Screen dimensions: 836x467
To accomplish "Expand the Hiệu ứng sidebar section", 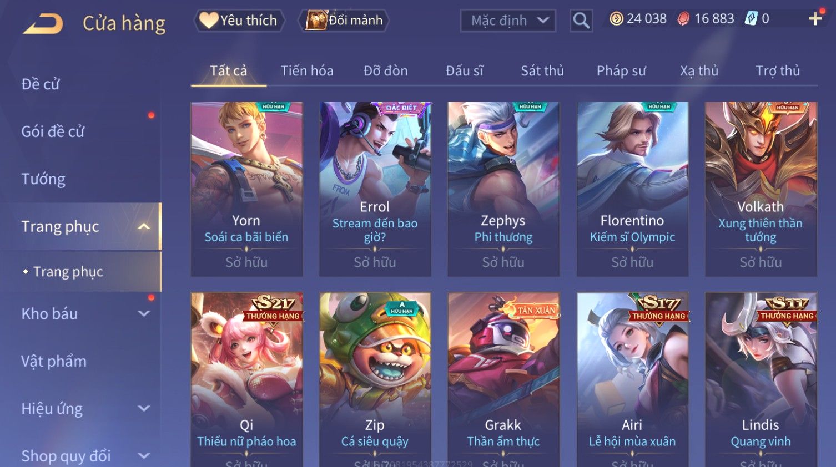I will (144, 409).
